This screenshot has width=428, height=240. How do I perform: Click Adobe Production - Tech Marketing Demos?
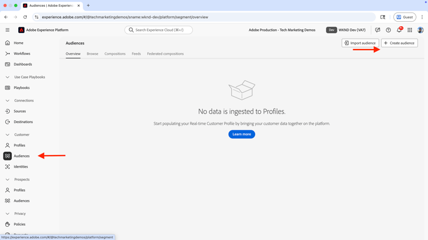(282, 30)
